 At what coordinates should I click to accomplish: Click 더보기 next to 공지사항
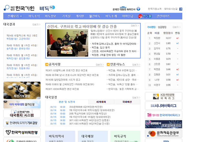(100, 65)
